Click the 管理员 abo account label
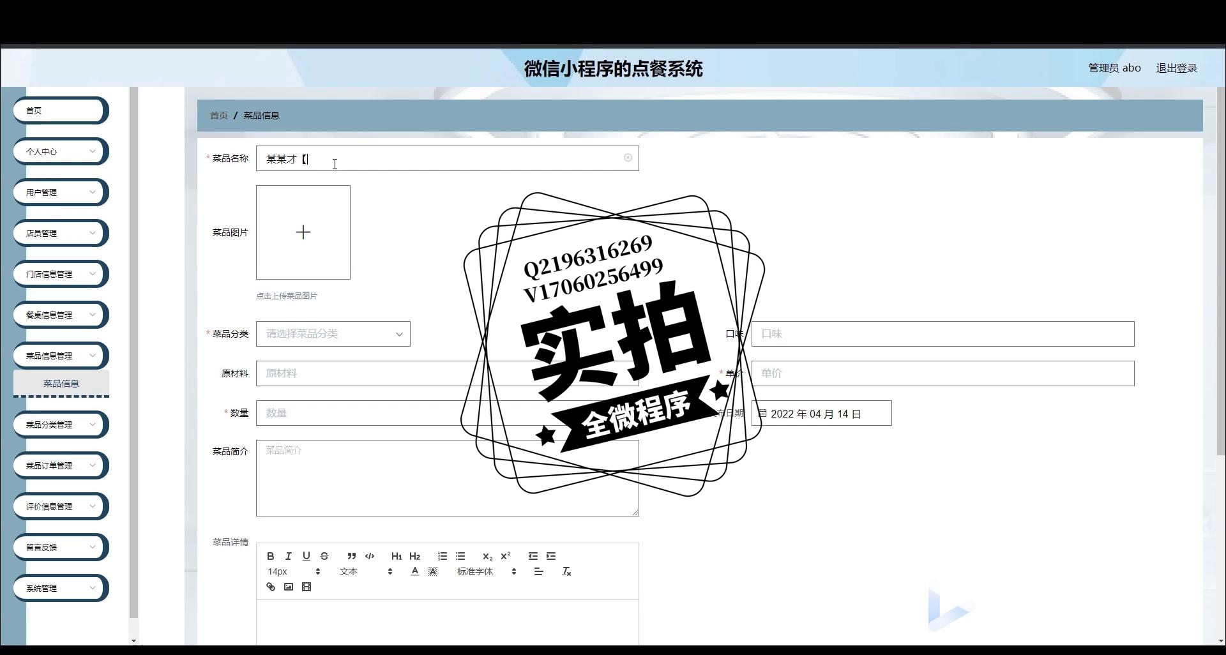Image resolution: width=1226 pixels, height=655 pixels. (x=1114, y=68)
